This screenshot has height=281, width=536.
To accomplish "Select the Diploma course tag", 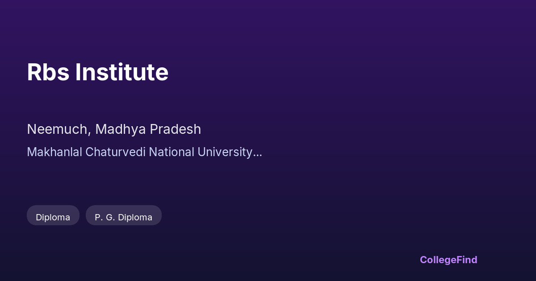I will click(53, 217).
